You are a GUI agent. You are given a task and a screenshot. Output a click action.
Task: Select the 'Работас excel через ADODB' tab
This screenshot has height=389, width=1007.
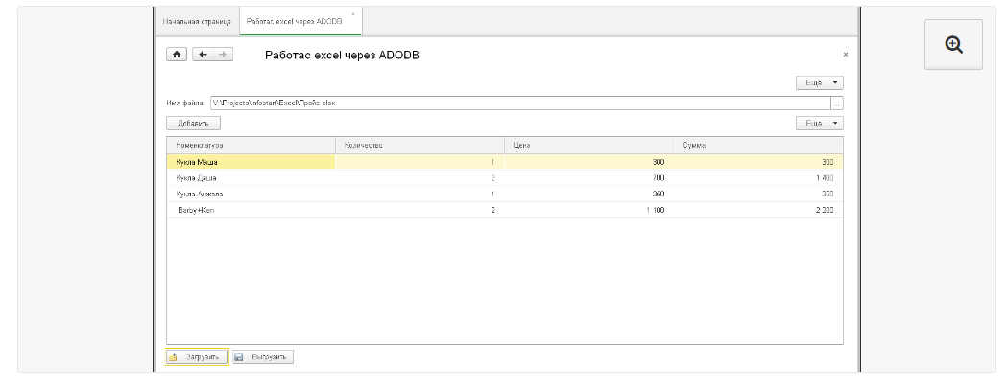coord(294,20)
